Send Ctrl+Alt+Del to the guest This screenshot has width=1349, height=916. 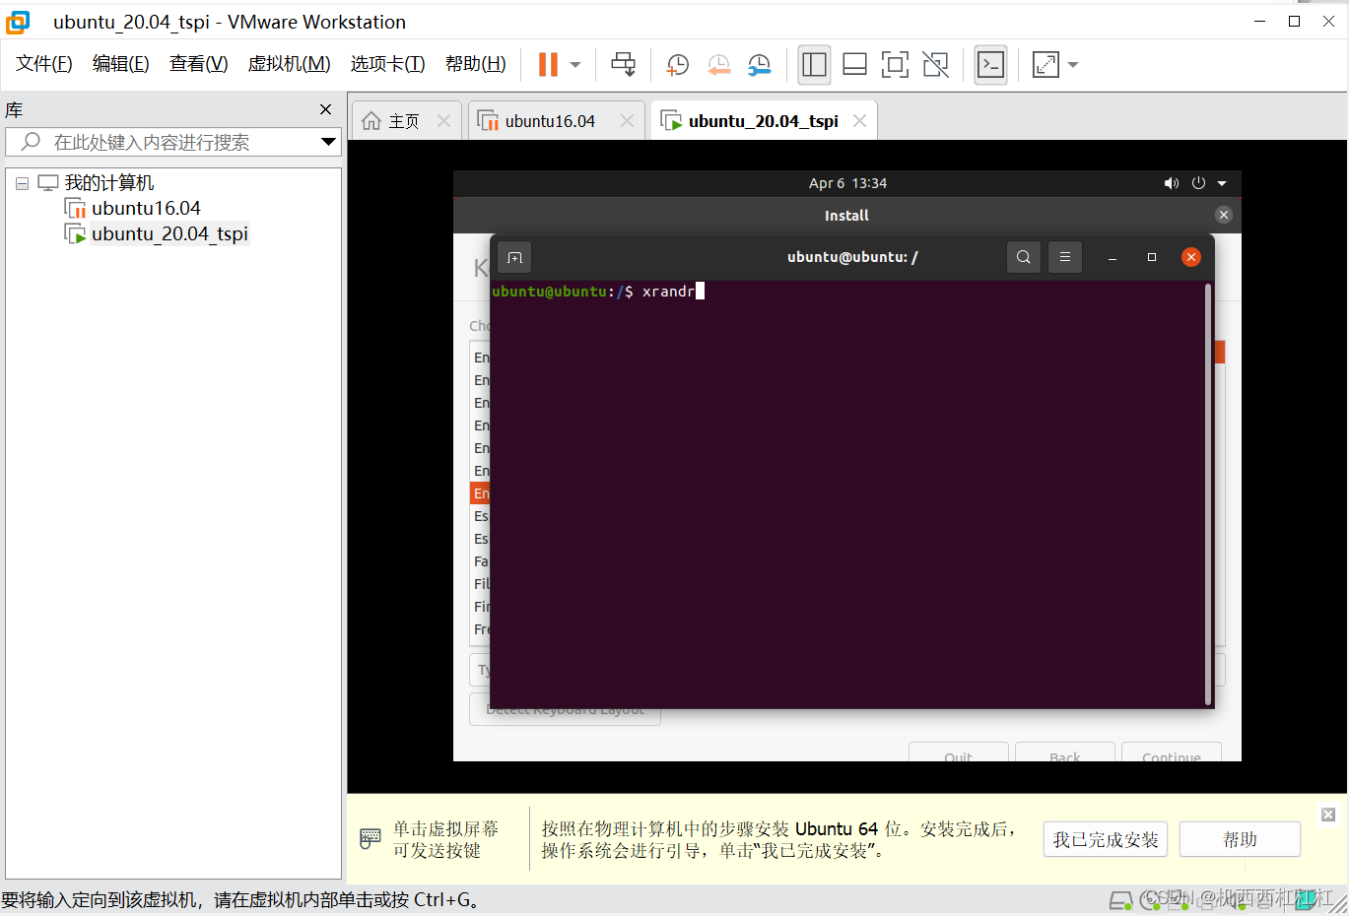(623, 65)
